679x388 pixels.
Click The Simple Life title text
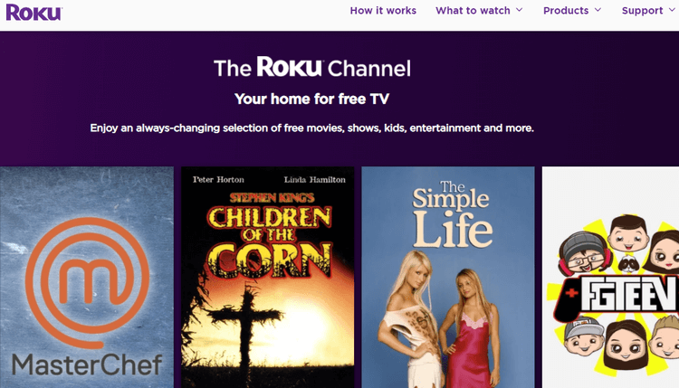[452, 214]
